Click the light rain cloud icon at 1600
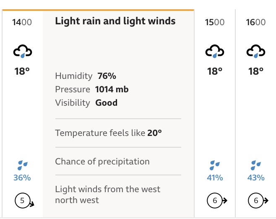The width and height of the screenshot is (276, 219). click(x=255, y=51)
